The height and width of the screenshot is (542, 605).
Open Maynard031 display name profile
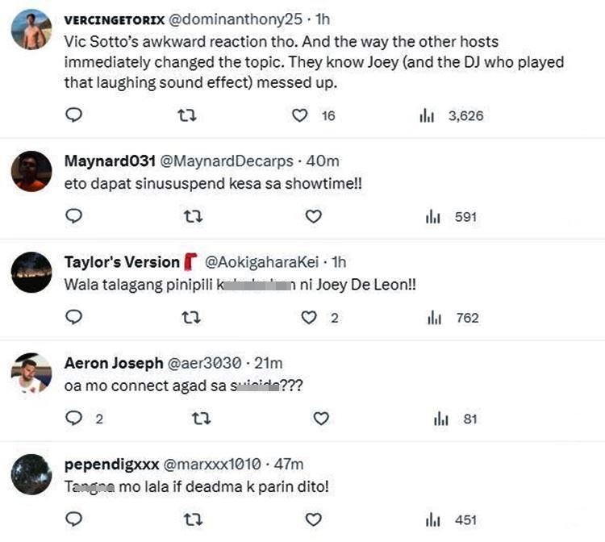pyautogui.click(x=109, y=161)
